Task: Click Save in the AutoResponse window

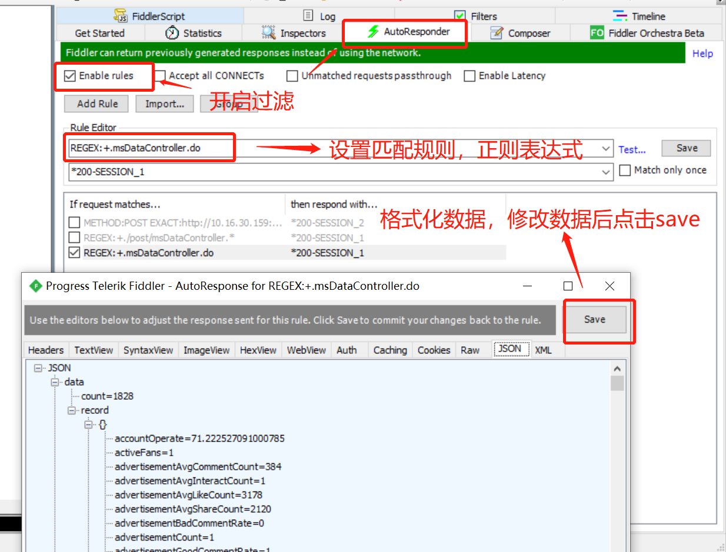Action: tap(594, 319)
